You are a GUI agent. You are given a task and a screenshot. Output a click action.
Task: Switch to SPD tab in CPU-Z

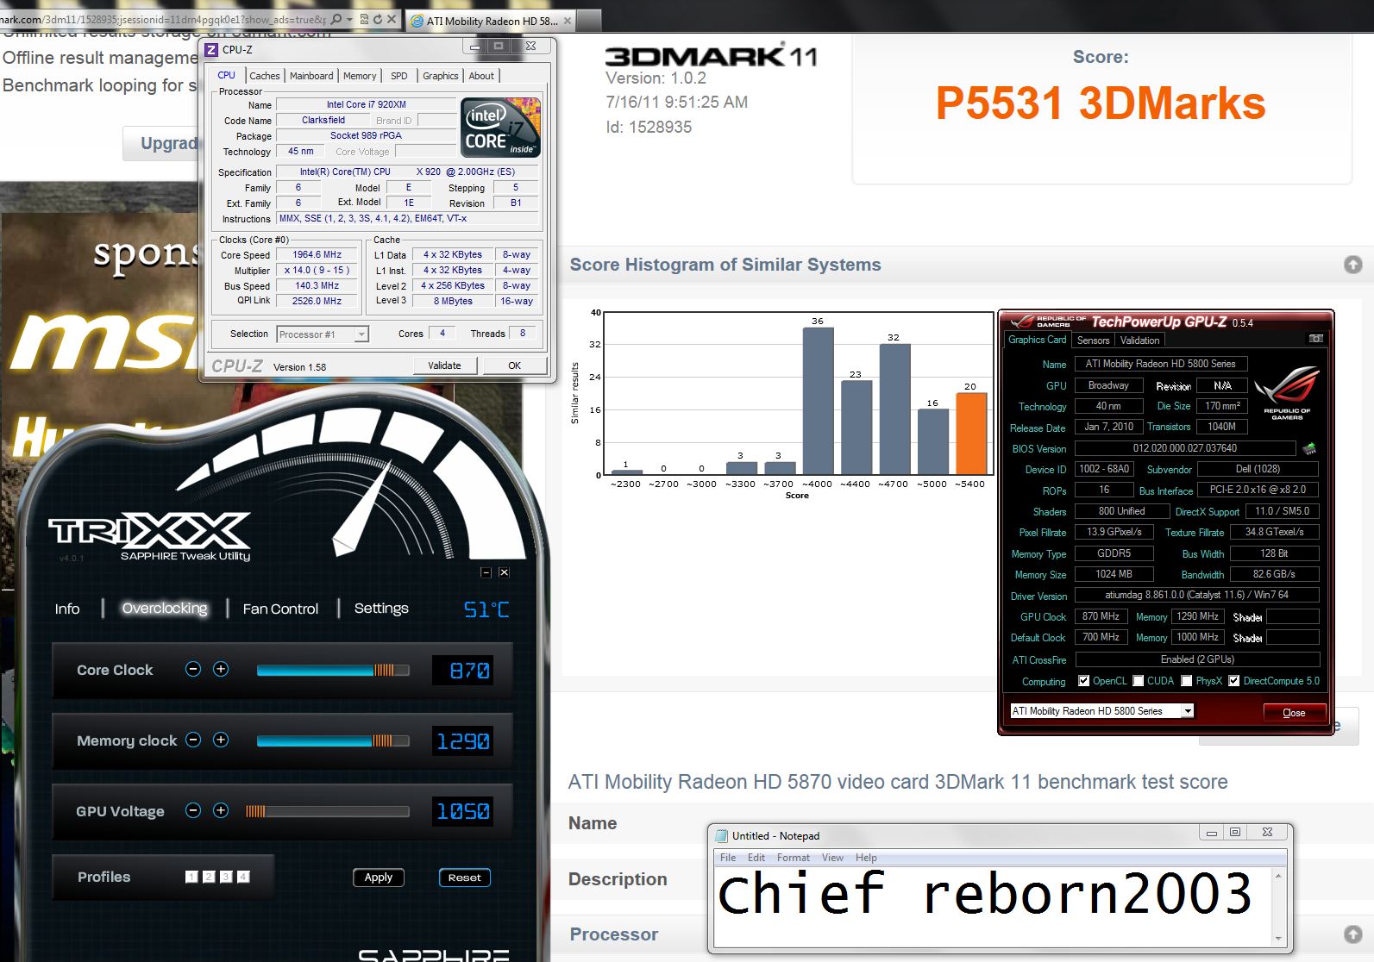click(398, 76)
